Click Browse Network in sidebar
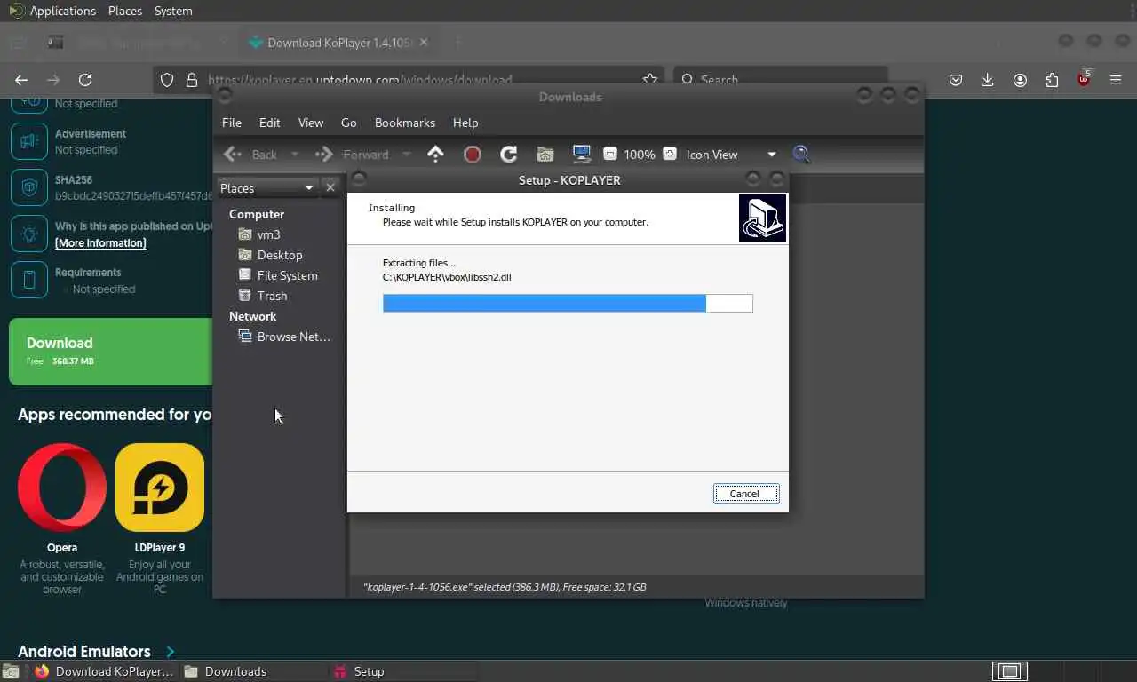 284,337
